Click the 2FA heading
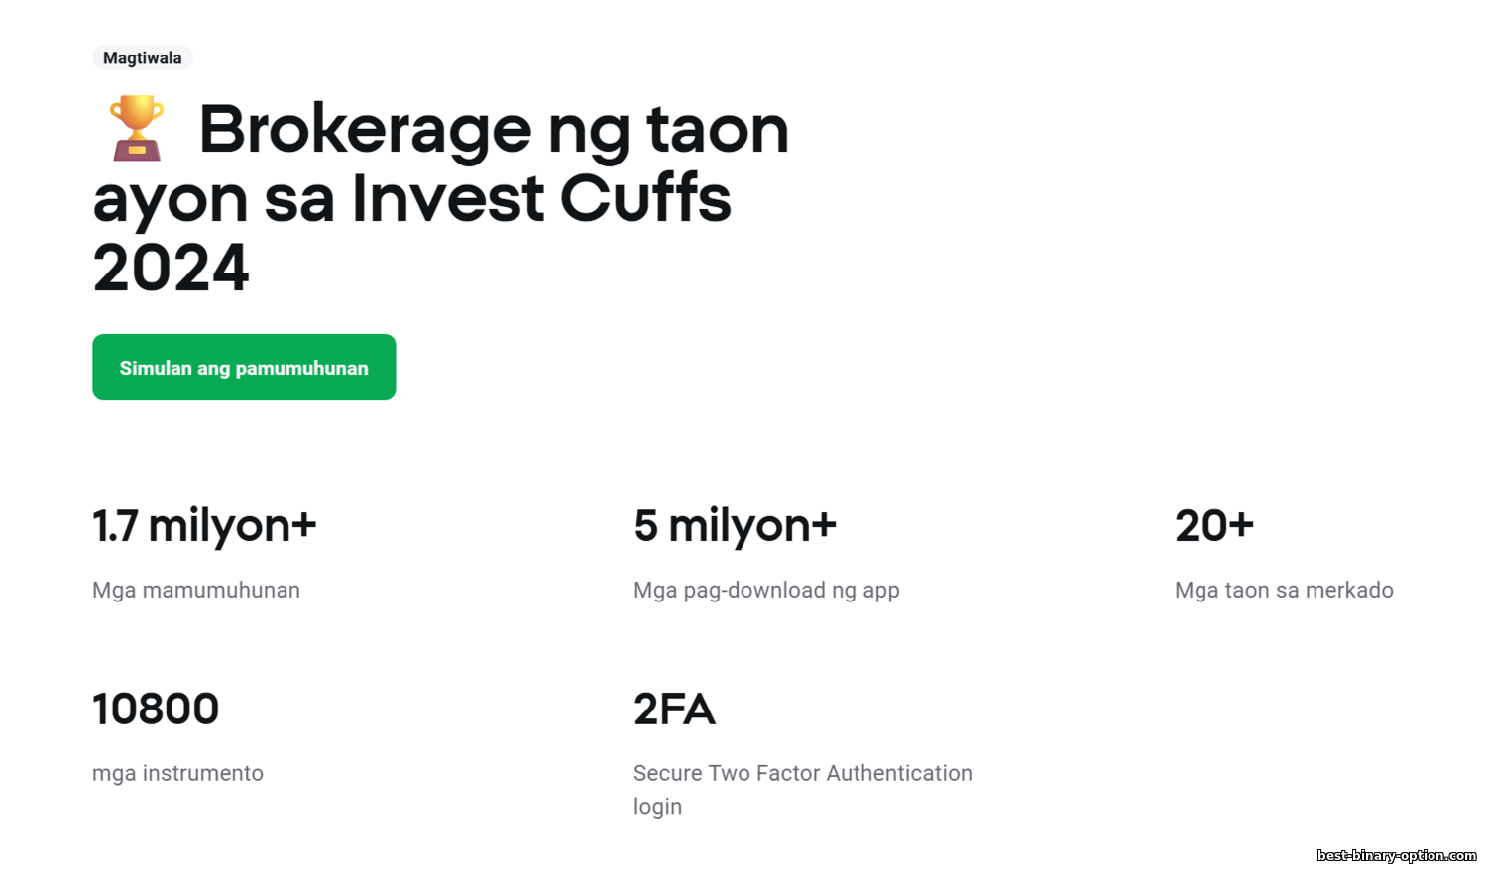1487x874 pixels. 674,710
